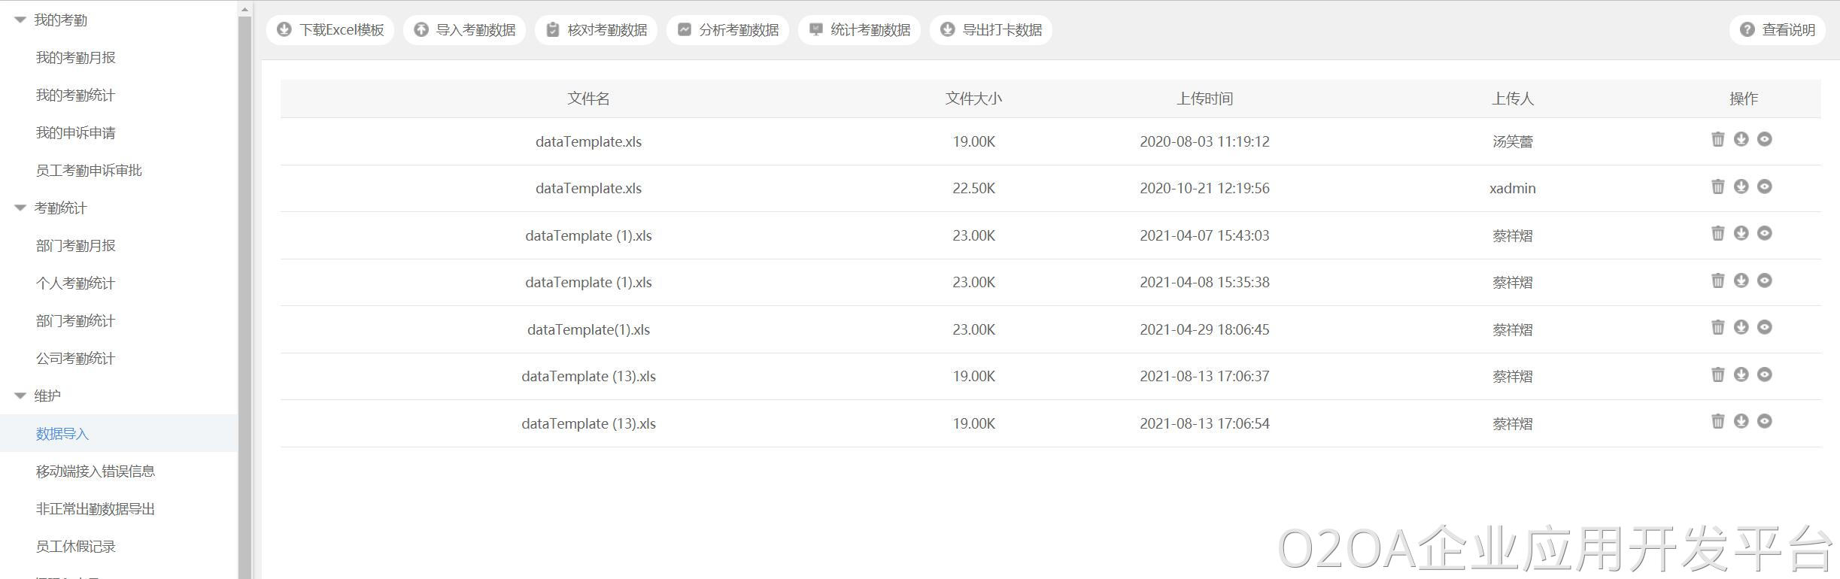Download dataTemplate(1).xls from 2021-04-29

click(1741, 327)
